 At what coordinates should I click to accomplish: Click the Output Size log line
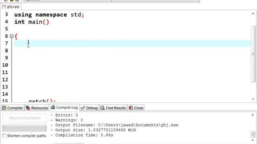[x=93, y=130]
